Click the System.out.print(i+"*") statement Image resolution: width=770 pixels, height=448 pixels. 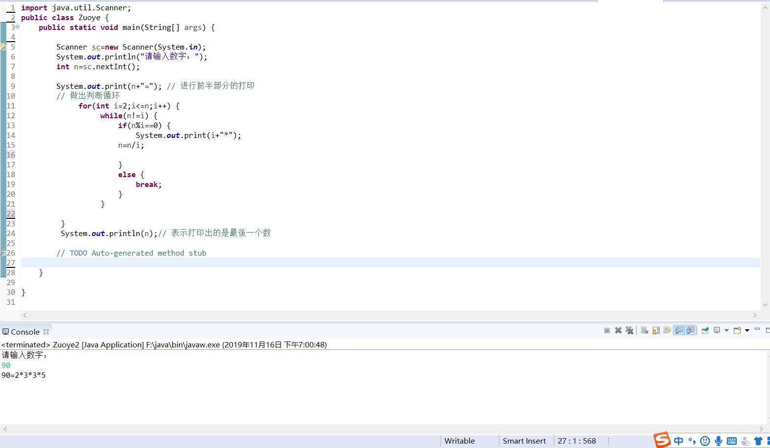point(189,135)
